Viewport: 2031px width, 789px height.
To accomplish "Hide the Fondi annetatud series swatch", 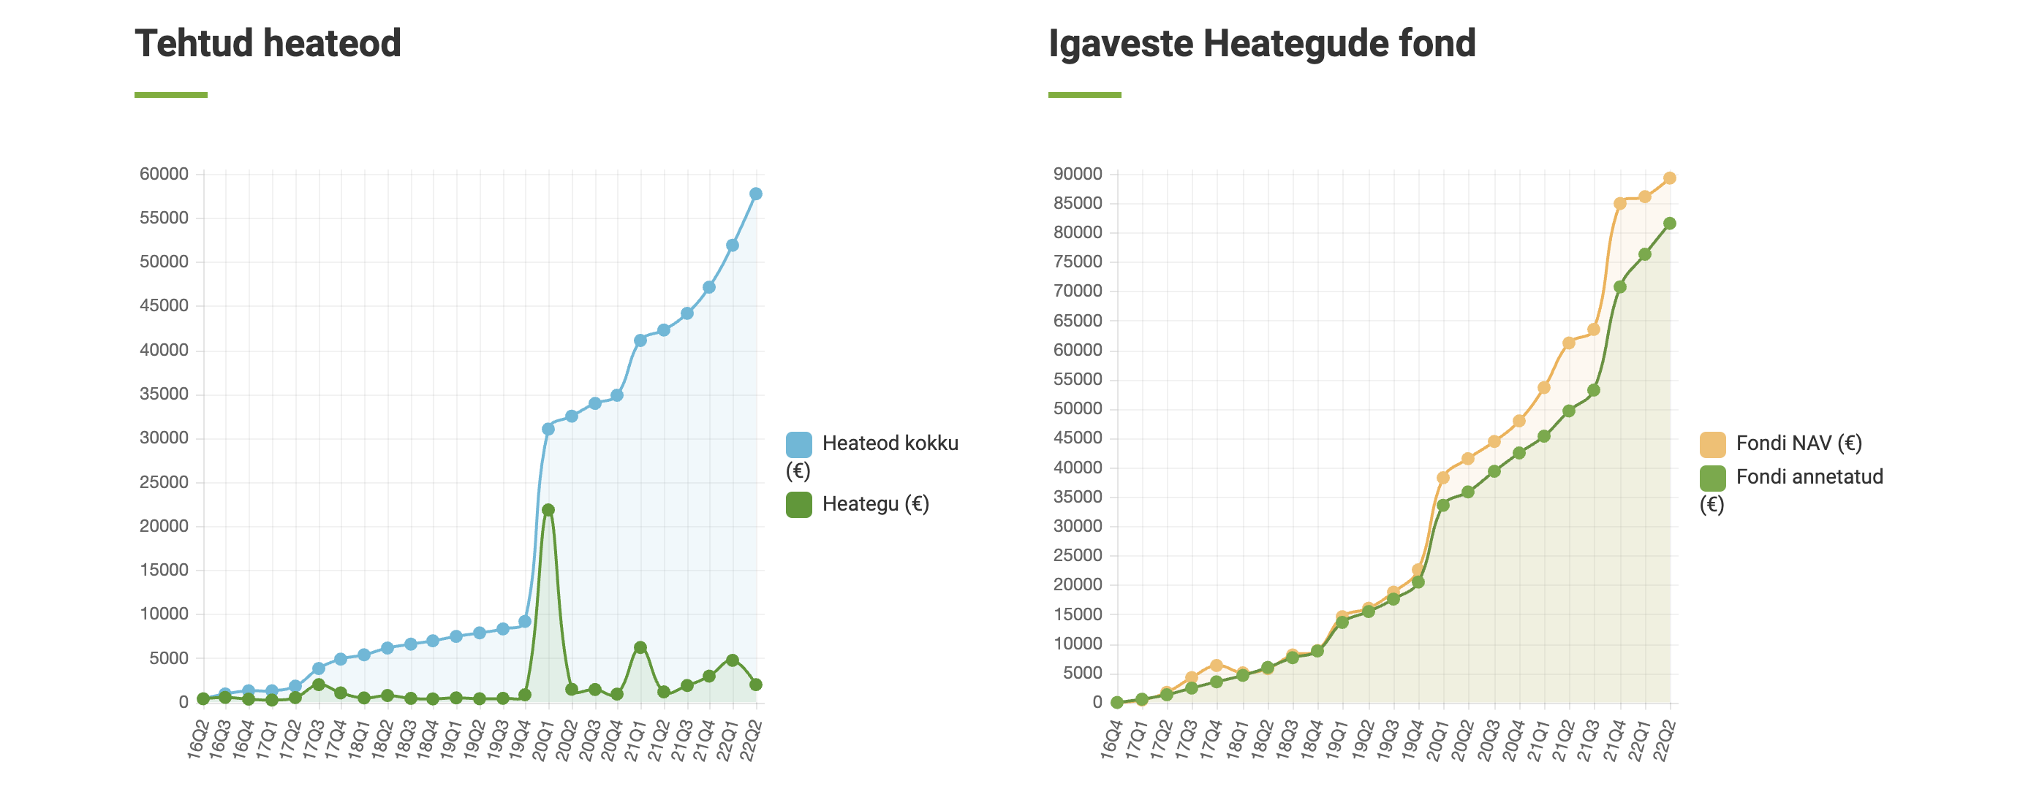I will click(x=1712, y=478).
